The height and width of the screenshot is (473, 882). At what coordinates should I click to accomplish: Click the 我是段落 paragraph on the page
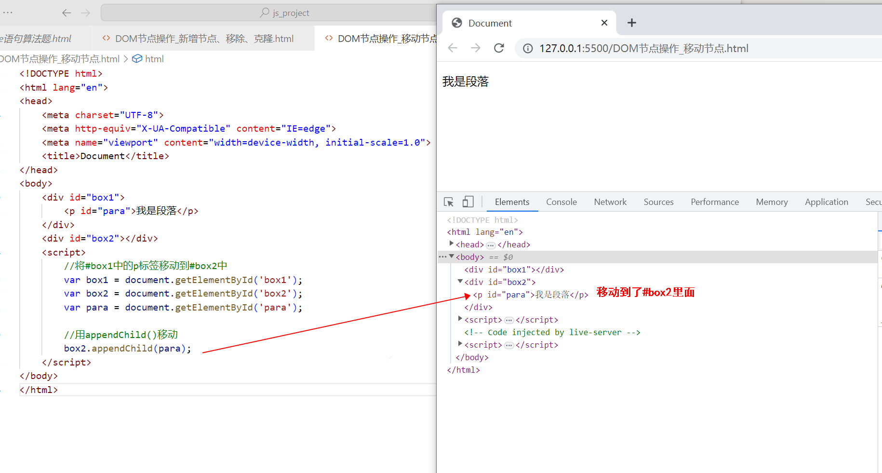coord(466,82)
